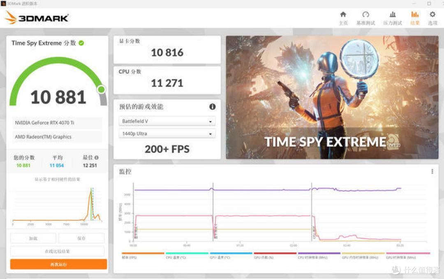
Task: Click the green validated checkmark icon
Action: [x=81, y=43]
